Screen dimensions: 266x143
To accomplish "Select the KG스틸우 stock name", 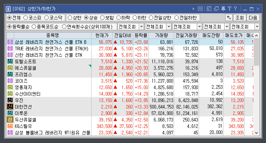I will pos(23,126).
